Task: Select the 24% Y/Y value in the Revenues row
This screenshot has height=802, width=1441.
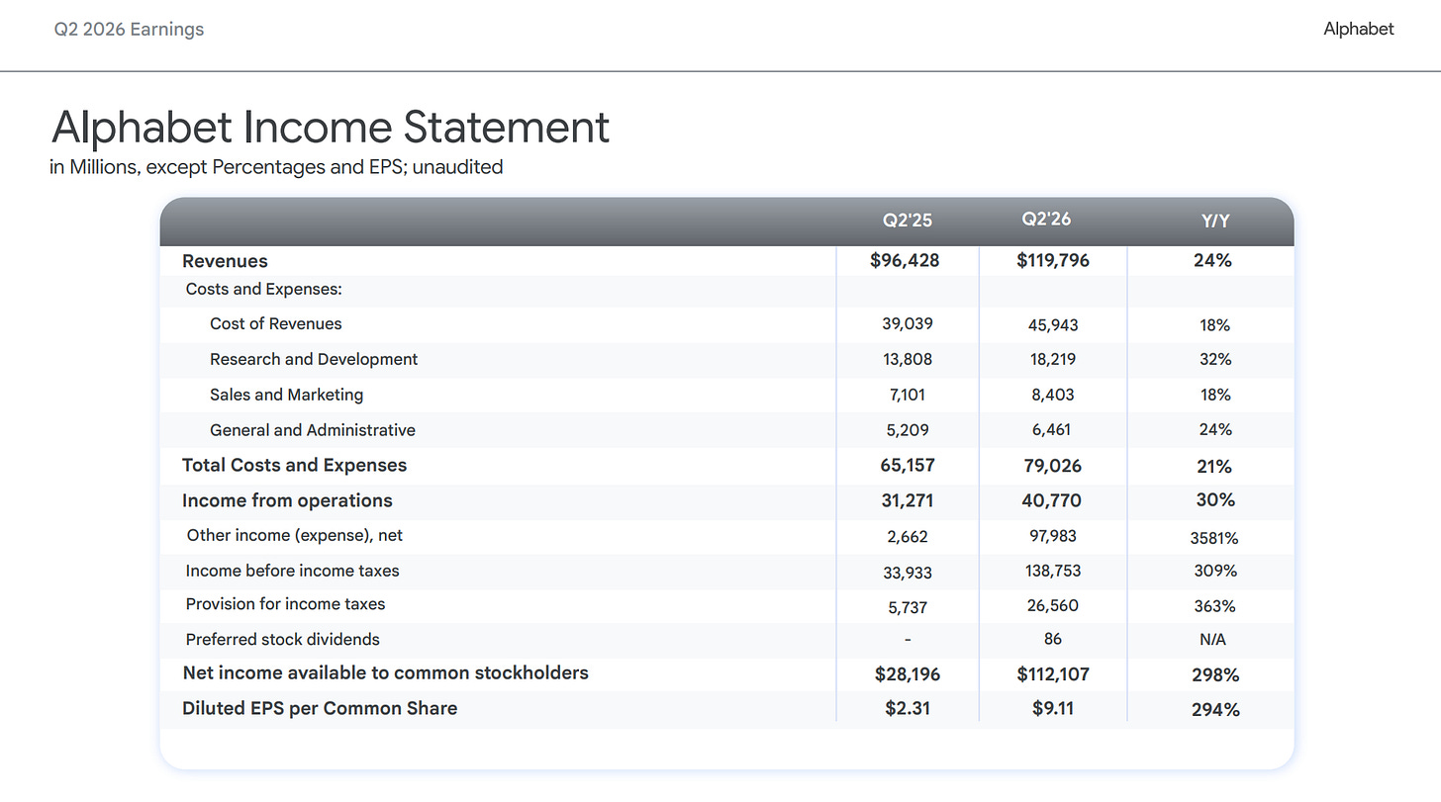Action: (x=1213, y=261)
